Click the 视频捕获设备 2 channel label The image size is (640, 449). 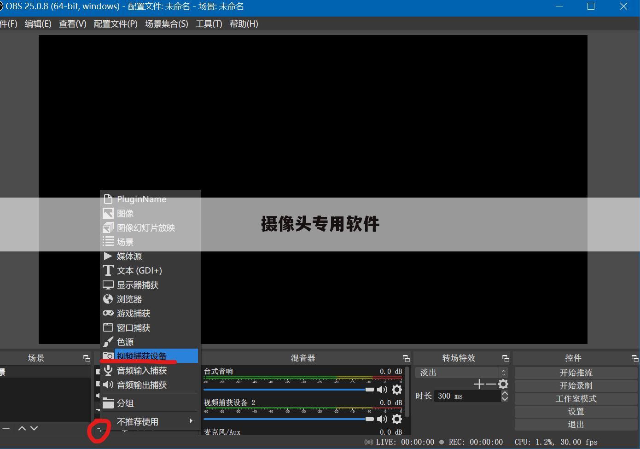click(229, 402)
